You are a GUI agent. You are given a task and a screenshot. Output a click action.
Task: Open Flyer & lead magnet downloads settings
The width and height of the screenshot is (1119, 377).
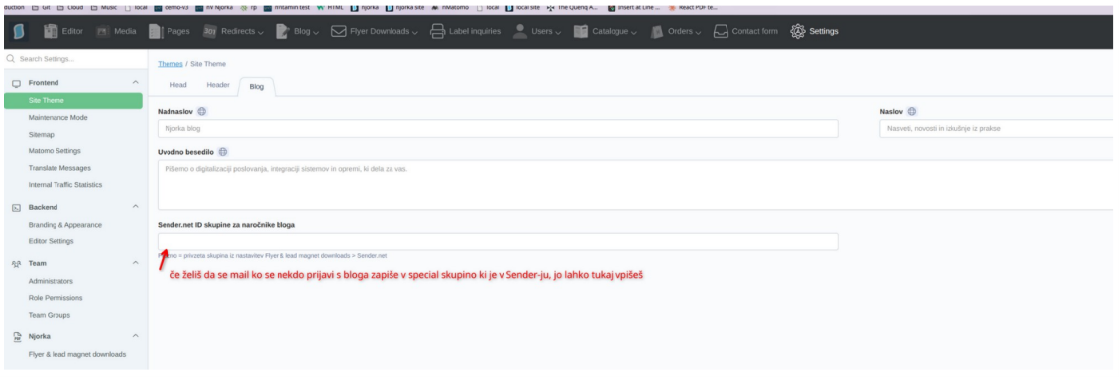[77, 354]
